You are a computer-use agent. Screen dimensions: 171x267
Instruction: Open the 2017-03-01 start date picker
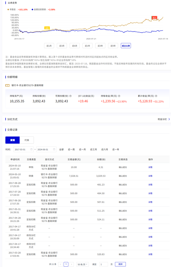24,149
